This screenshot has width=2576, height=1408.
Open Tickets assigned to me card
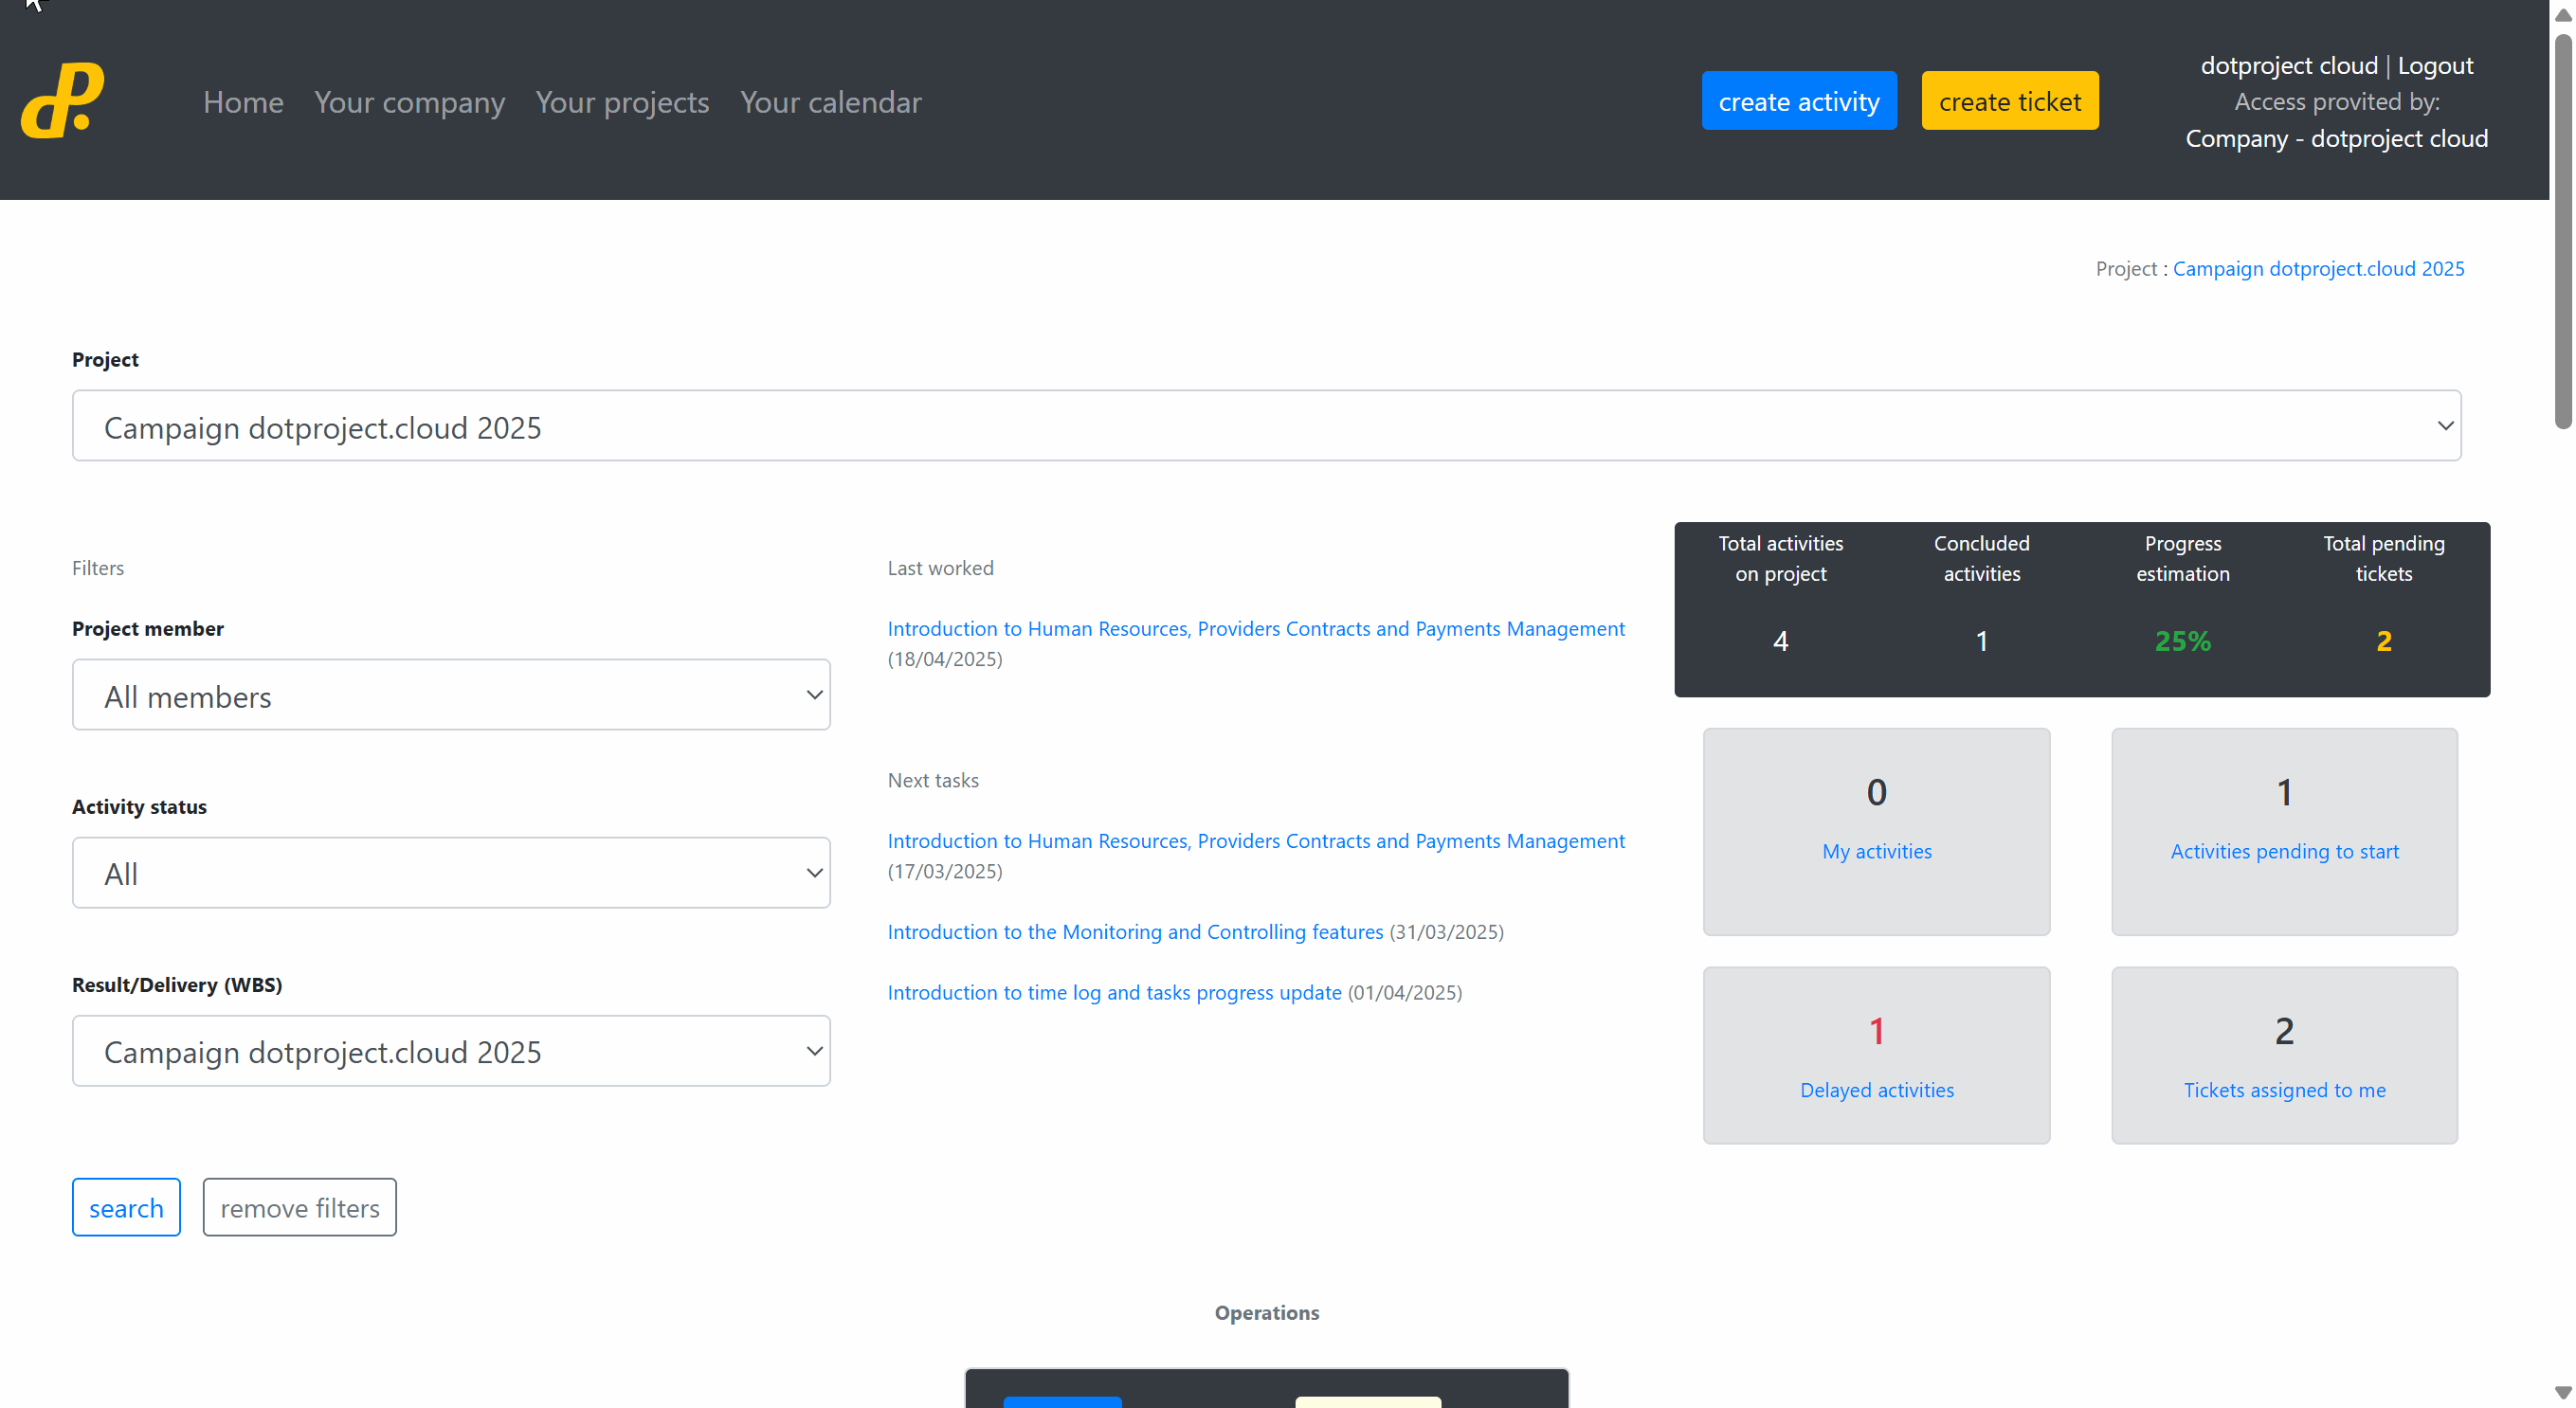[x=2284, y=1055]
